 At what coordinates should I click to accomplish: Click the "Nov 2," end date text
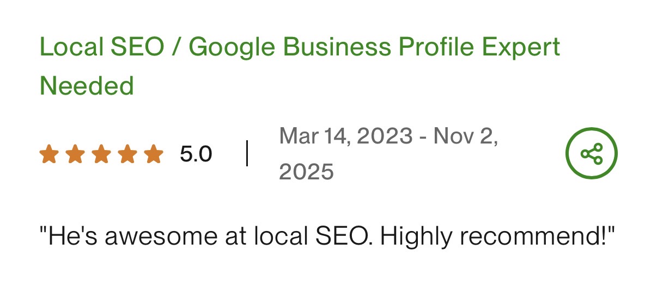click(x=465, y=136)
